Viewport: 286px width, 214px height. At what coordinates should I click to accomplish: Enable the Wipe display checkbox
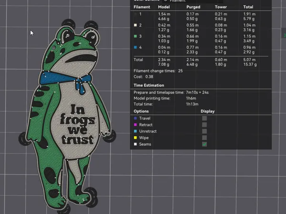(x=204, y=138)
